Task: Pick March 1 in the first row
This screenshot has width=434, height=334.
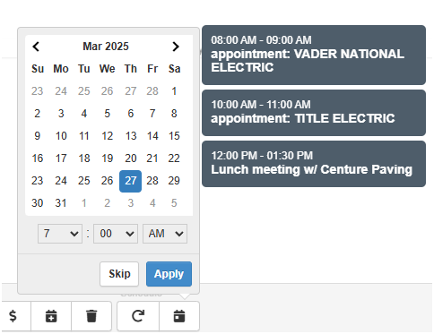Action: click(x=174, y=91)
